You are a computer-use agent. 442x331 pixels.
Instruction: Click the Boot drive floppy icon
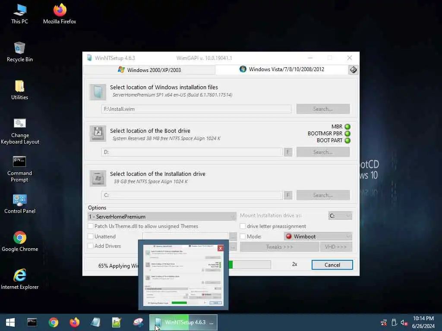pos(98,134)
